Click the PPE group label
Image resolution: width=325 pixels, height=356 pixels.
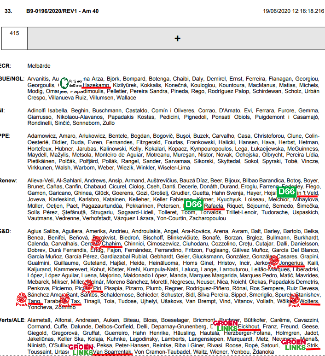coord(5,136)
